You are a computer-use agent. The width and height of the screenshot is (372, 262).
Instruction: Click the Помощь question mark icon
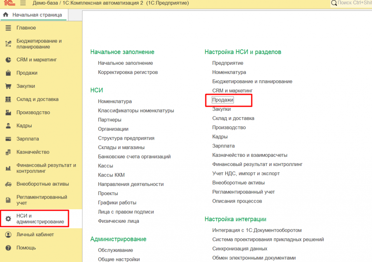point(8,248)
